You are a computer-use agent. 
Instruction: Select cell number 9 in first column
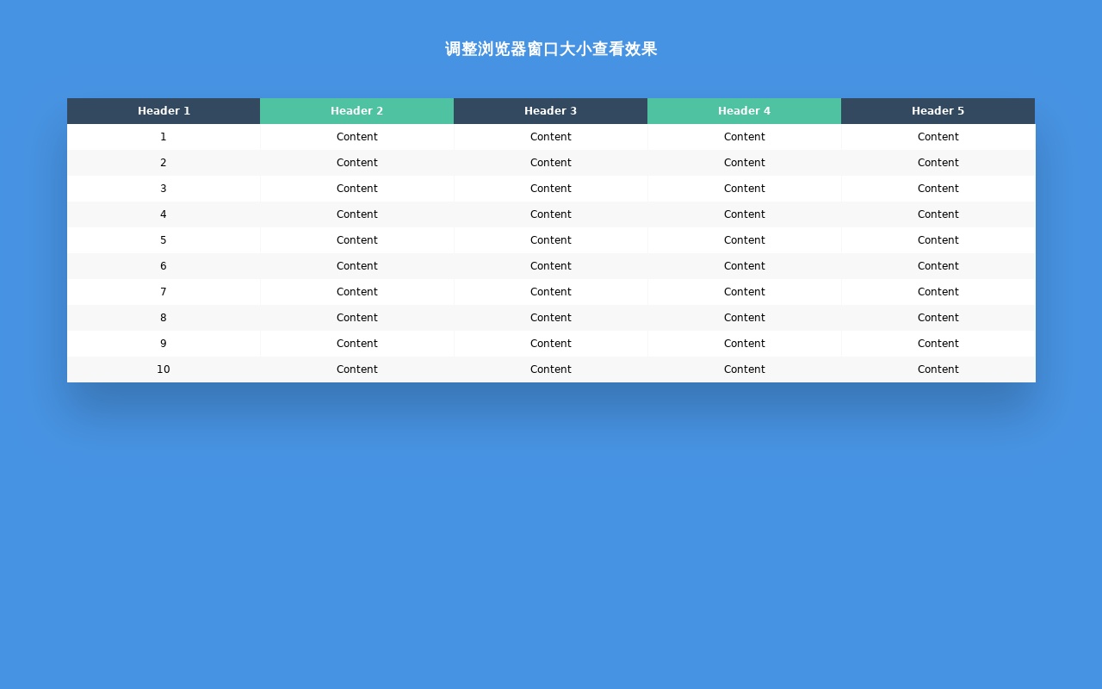click(164, 344)
